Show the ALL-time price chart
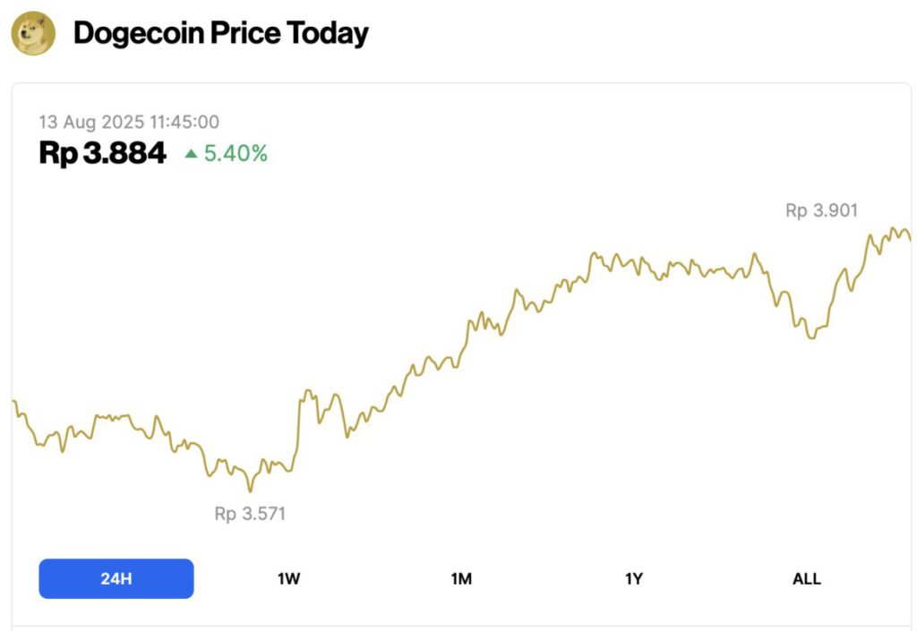Screen dimensions: 917x631 pyautogui.click(x=806, y=578)
